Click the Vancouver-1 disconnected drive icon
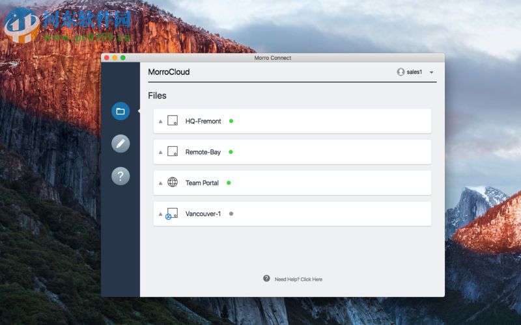The width and height of the screenshot is (521, 325). (171, 214)
